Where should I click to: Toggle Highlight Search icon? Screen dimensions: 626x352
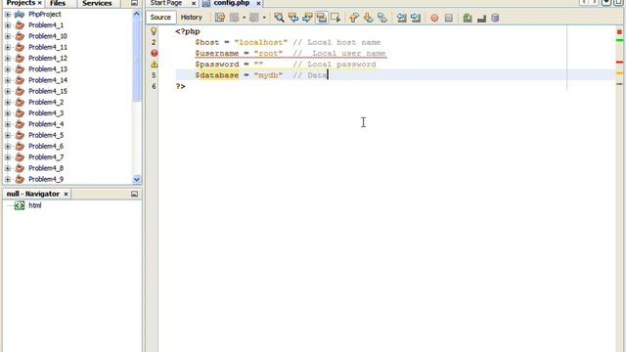322,18
